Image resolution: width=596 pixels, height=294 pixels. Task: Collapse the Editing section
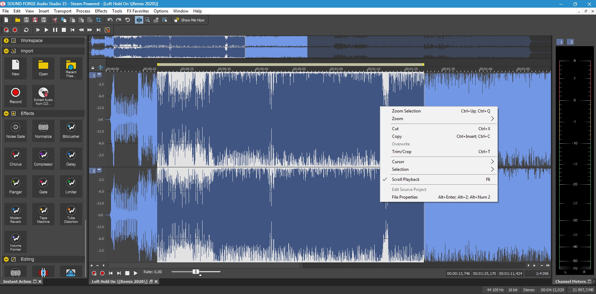tap(6, 259)
